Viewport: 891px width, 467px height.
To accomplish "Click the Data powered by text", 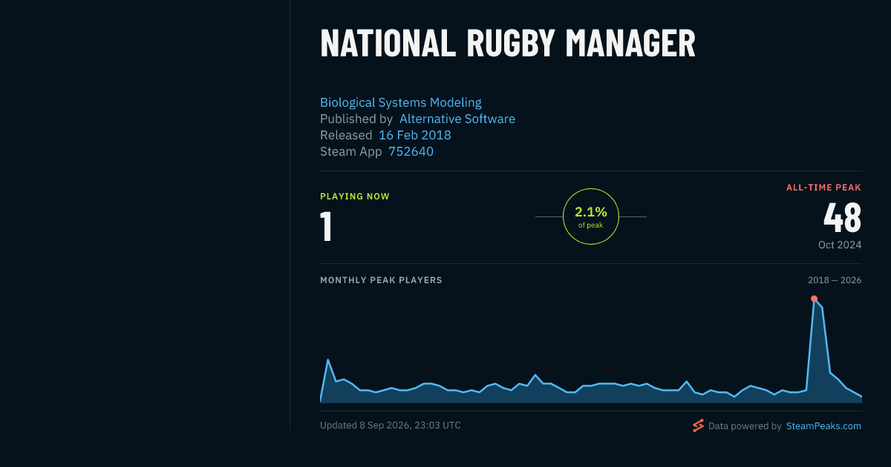I will [745, 426].
